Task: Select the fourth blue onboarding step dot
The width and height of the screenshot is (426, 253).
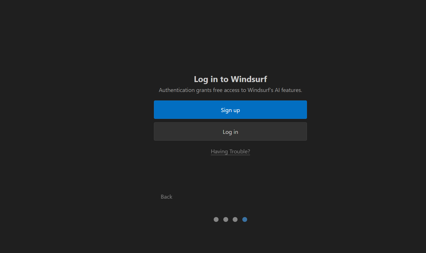Action: [x=245, y=219]
